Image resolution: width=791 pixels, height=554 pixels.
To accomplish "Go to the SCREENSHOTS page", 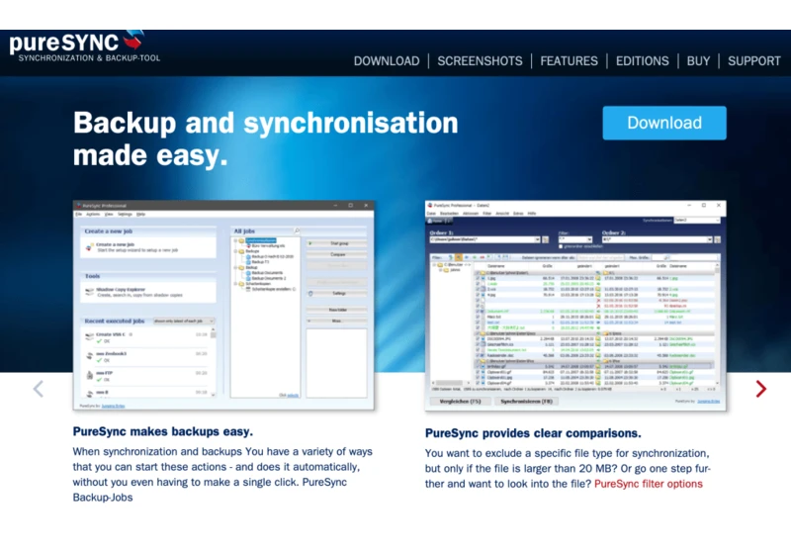I will tap(480, 61).
